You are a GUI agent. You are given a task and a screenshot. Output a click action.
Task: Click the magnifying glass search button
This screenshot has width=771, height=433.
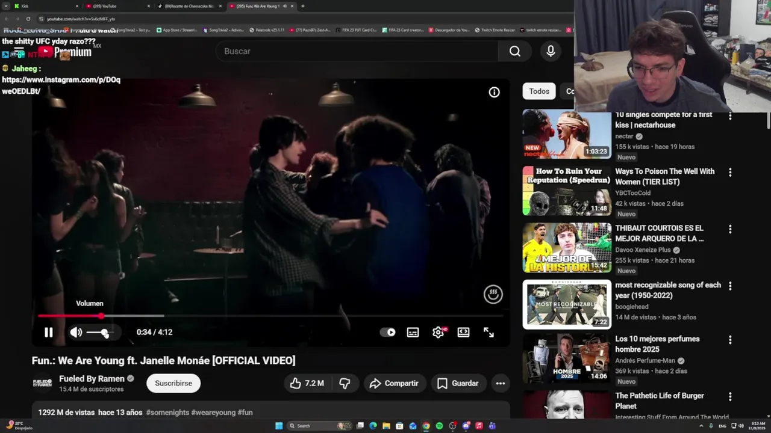point(515,51)
